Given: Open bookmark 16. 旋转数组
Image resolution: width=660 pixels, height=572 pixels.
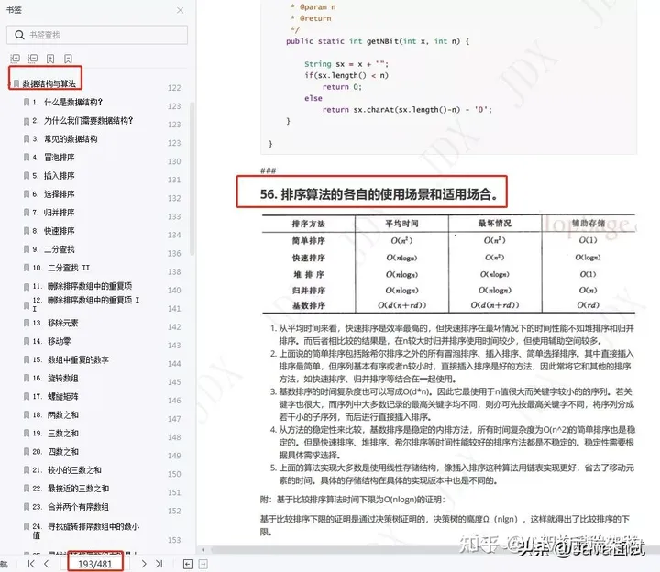Looking at the screenshot, I should click(56, 378).
